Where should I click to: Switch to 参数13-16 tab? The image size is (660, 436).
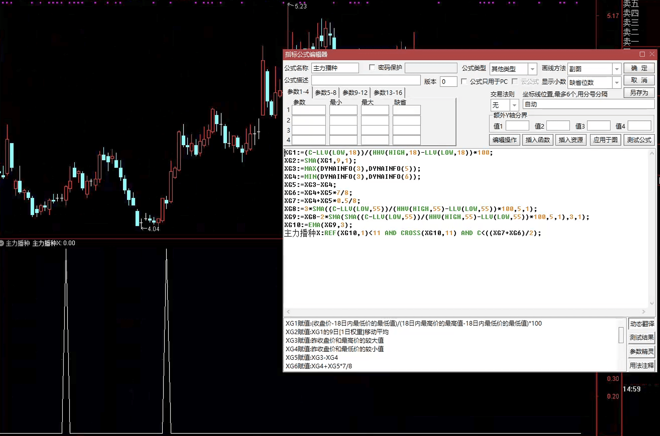388,92
